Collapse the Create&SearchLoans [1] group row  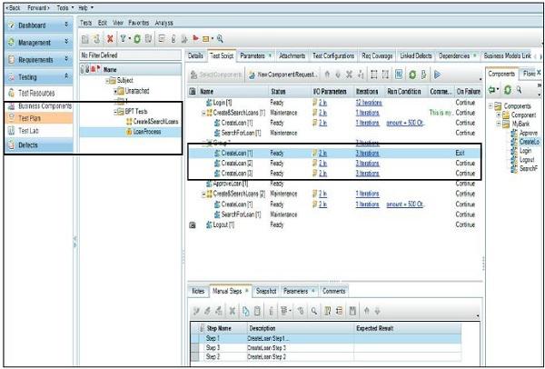click(204, 113)
